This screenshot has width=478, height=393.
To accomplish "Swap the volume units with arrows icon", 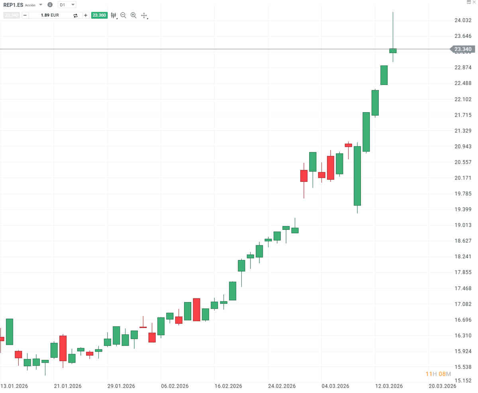I will tap(75, 16).
